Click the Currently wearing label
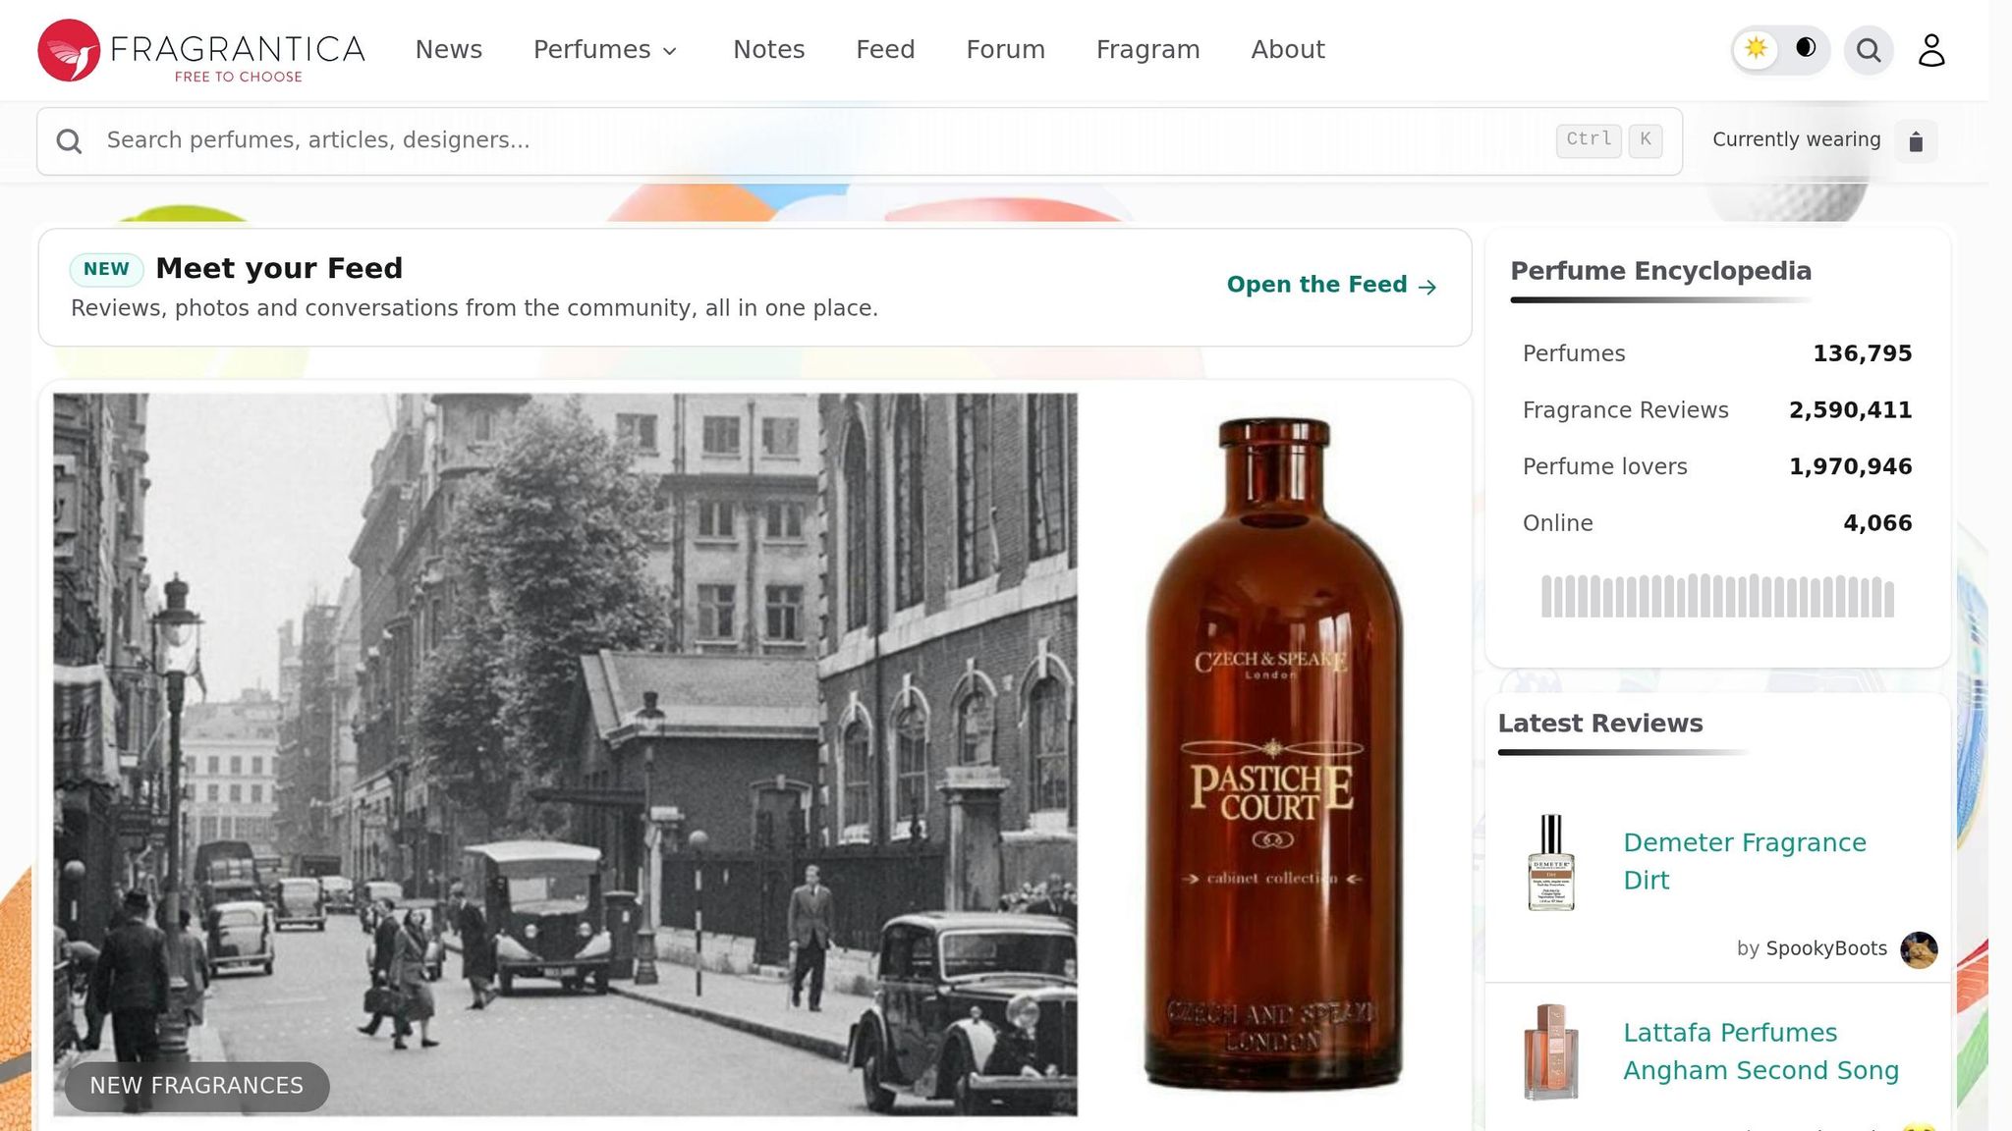2012x1131 pixels. tap(1796, 139)
